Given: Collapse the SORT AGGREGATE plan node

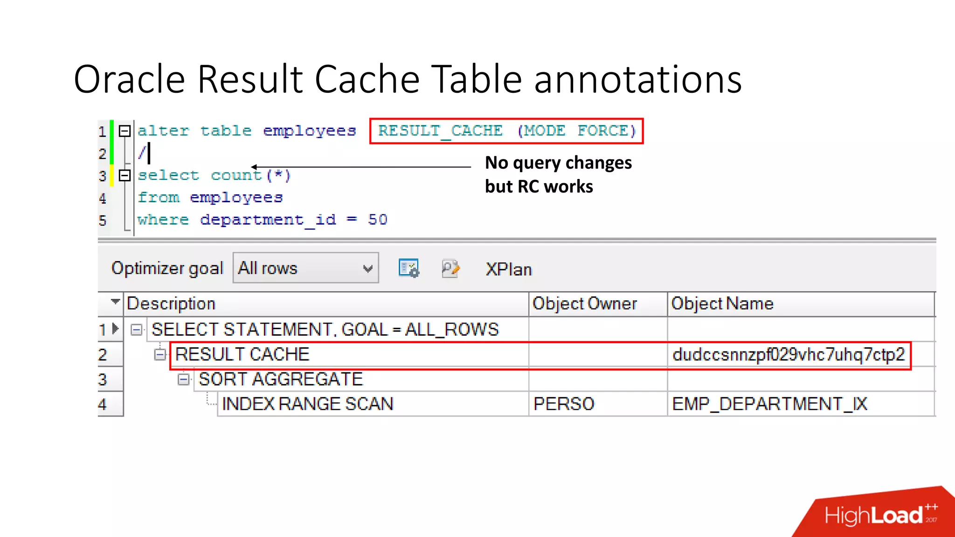Looking at the screenshot, I should pyautogui.click(x=184, y=379).
